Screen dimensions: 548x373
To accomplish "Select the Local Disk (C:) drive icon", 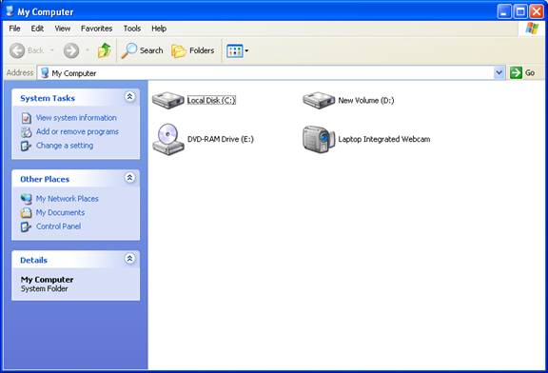I will (x=168, y=100).
